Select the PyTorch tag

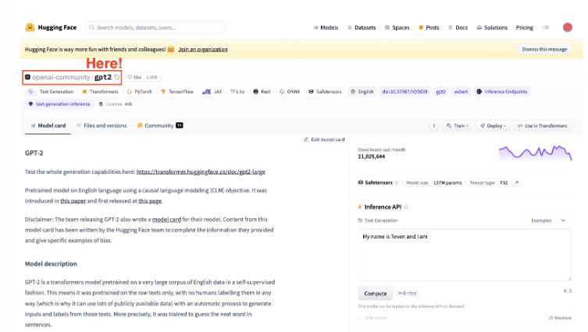[140, 92]
